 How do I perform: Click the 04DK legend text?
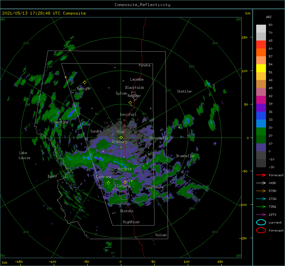coord(272,183)
